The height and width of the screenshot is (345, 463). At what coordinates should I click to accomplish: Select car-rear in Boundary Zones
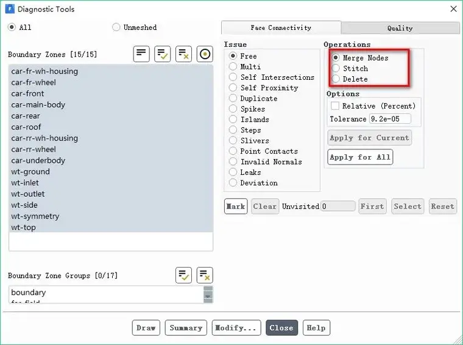(111, 116)
